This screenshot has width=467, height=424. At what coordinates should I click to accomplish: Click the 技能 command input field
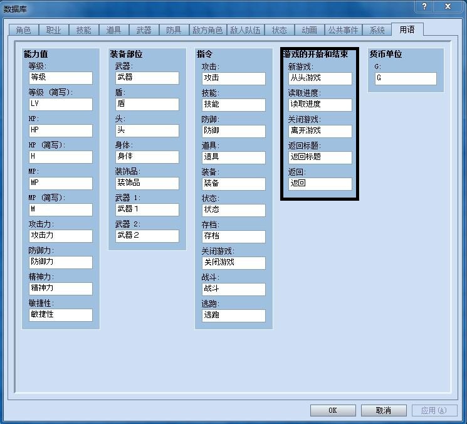tap(233, 105)
